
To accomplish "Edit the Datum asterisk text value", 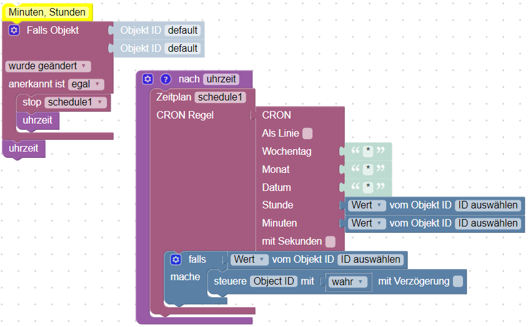I will click(x=368, y=187).
